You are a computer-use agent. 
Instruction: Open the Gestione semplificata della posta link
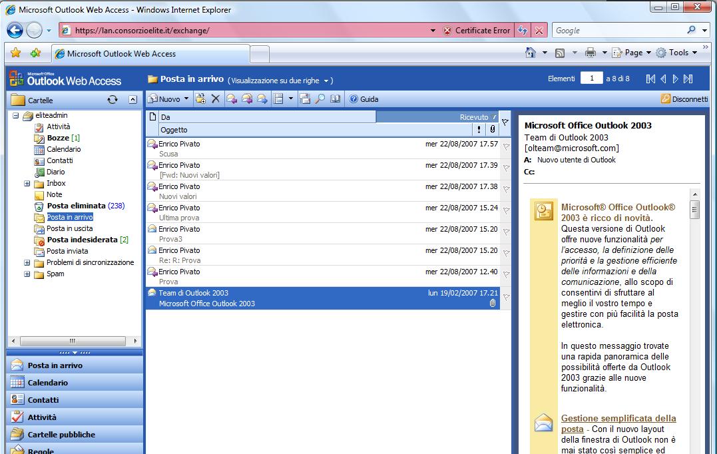pyautogui.click(x=618, y=423)
